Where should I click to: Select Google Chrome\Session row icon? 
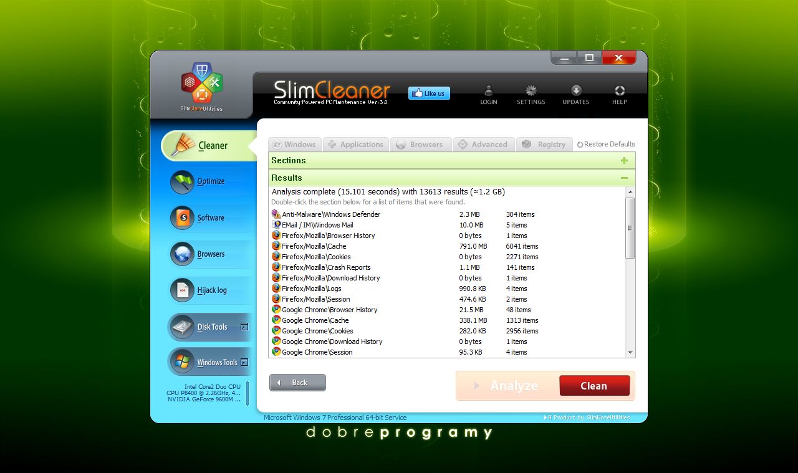(x=276, y=352)
